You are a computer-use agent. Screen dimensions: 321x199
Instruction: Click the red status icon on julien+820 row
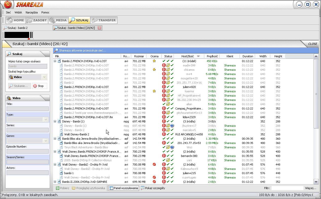[x=164, y=87]
